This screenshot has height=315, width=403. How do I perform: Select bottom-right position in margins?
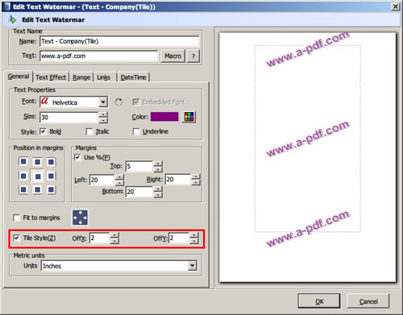pyautogui.click(x=51, y=190)
